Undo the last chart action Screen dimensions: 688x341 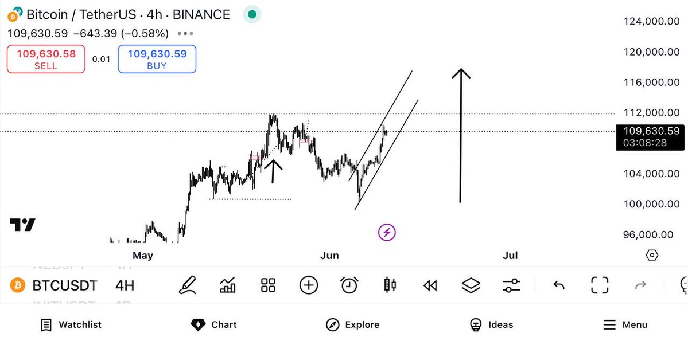tap(558, 286)
